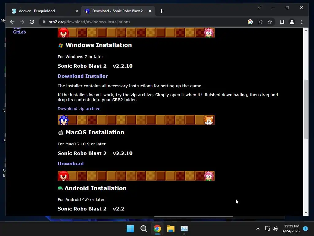The width and height of the screenshot is (314, 236).
Task: Click the MacOS Download link
Action: [x=71, y=163]
